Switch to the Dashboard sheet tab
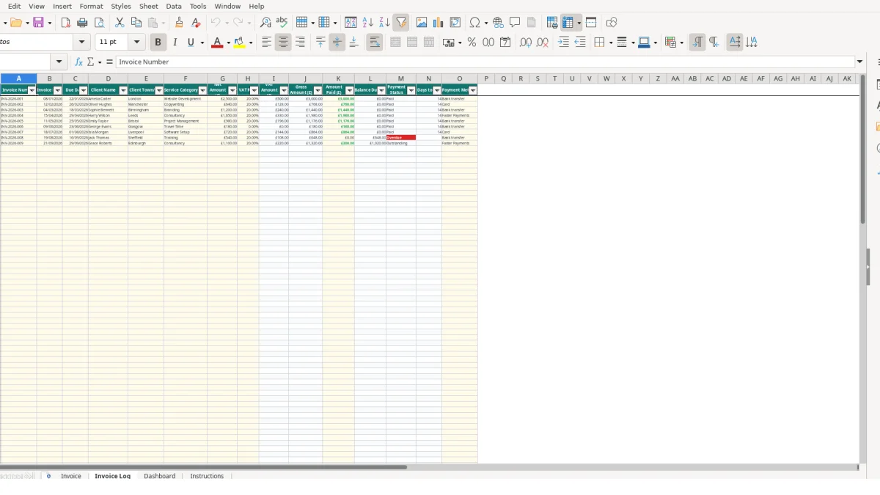The image size is (880, 495). (x=159, y=476)
